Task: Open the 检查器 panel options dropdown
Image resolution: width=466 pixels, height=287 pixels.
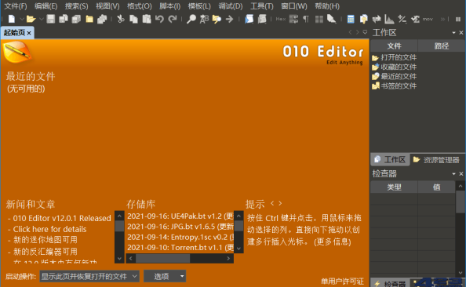Action: (x=453, y=173)
